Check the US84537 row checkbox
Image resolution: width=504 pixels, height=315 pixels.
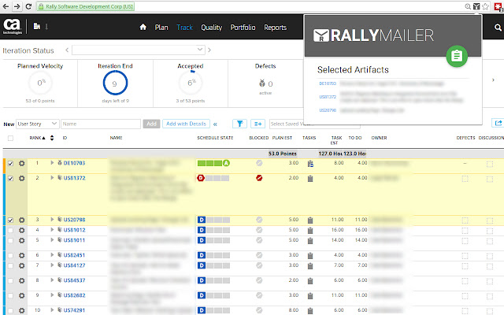tap(10, 280)
